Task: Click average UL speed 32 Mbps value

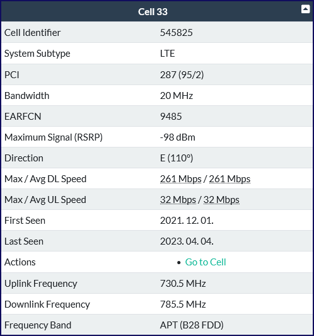Action: pyautogui.click(x=221, y=200)
